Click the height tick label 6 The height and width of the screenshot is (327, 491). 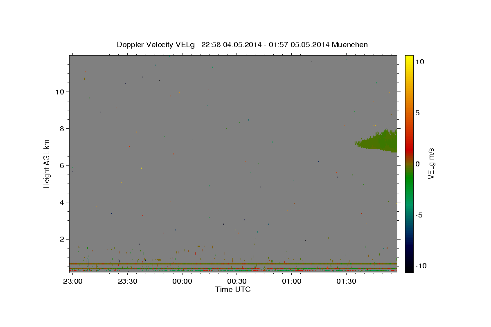pos(62,165)
